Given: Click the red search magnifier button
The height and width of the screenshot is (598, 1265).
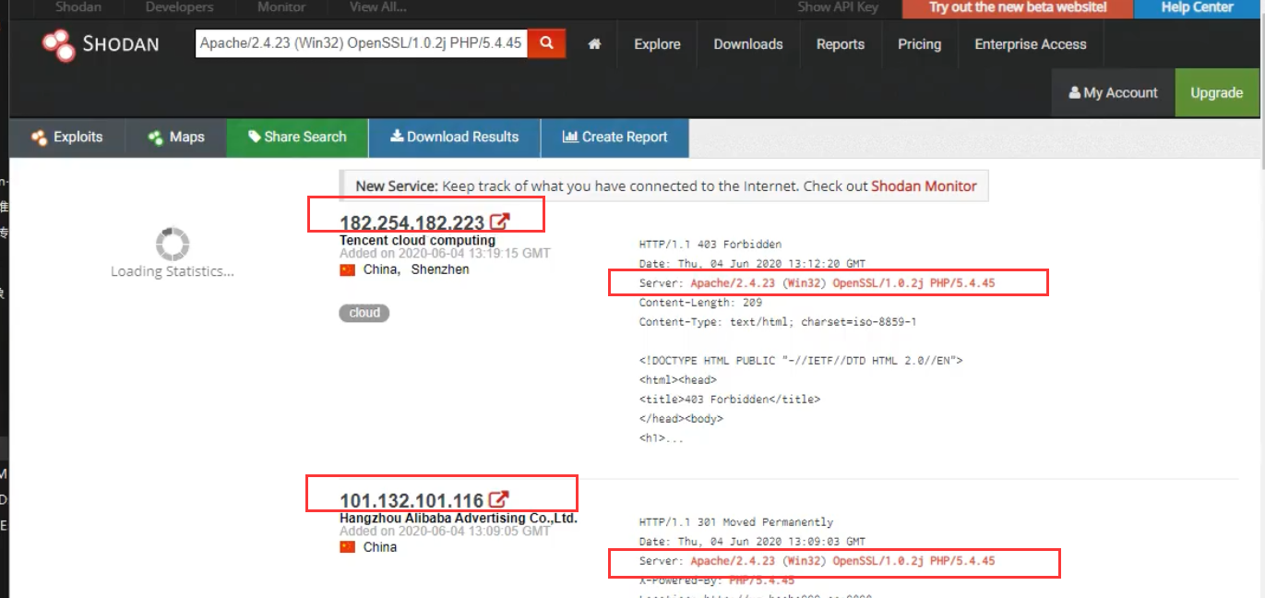Looking at the screenshot, I should (546, 43).
